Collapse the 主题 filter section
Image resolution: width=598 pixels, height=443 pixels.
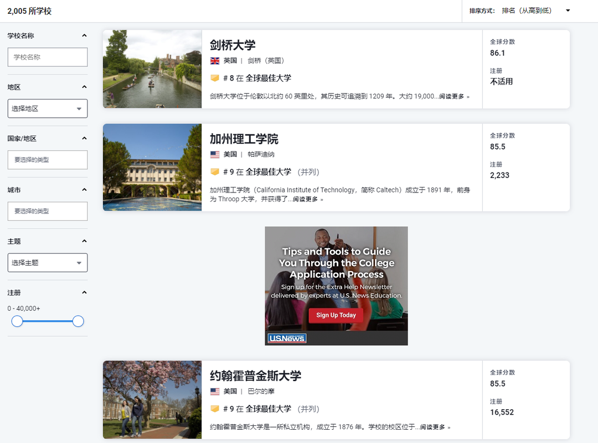coord(84,241)
